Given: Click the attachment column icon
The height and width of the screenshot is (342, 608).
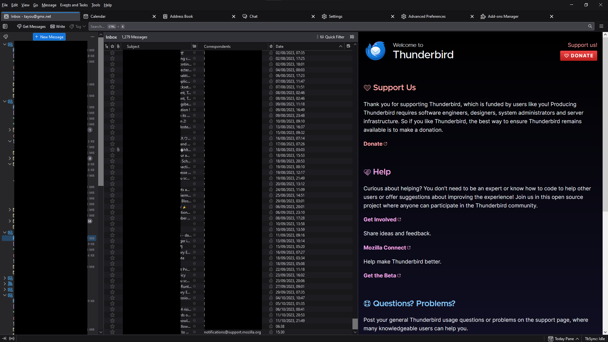Looking at the screenshot, I should pos(118,46).
